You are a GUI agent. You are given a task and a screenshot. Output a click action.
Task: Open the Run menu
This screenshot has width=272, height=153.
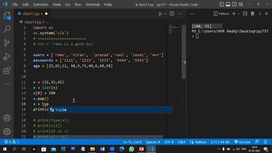[78, 5]
